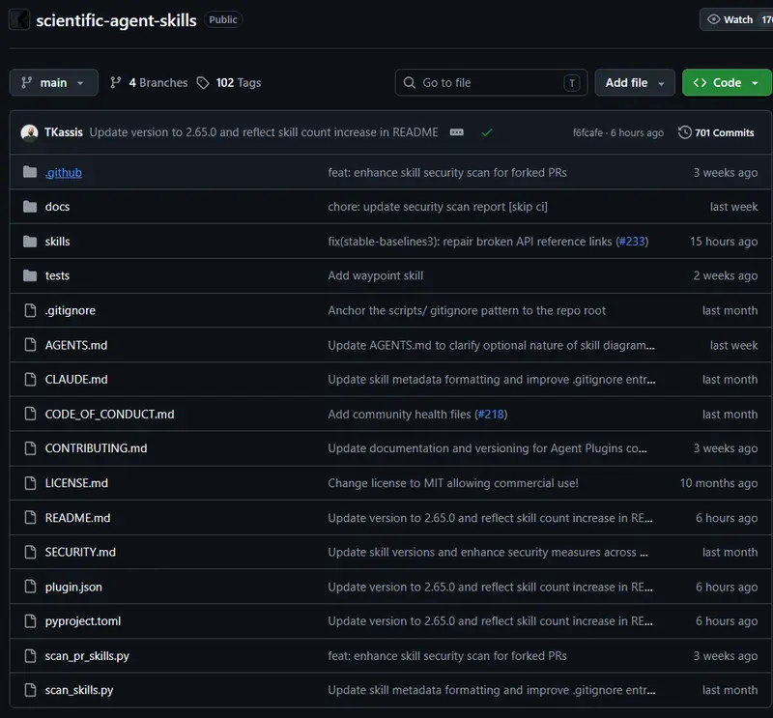Click the file icon next to AGENTS.md
The width and height of the screenshot is (773, 718).
click(x=30, y=345)
